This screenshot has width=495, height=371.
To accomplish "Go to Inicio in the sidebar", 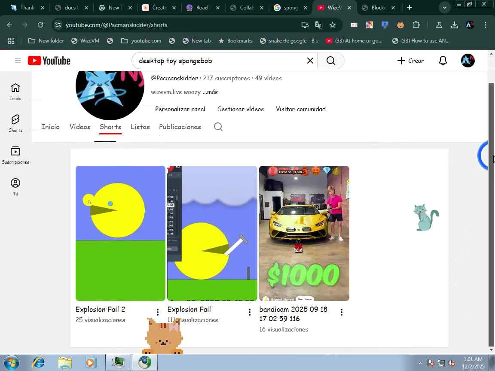I will tap(15, 92).
